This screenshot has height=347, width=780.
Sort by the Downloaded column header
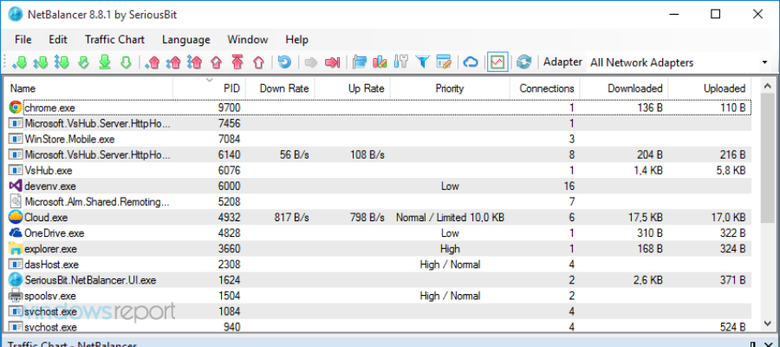coord(624,88)
